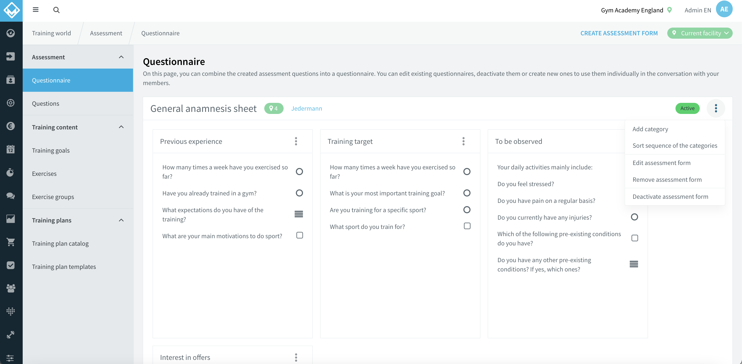Open the calendar icon in the sidebar
The image size is (742, 364).
pos(11,149)
